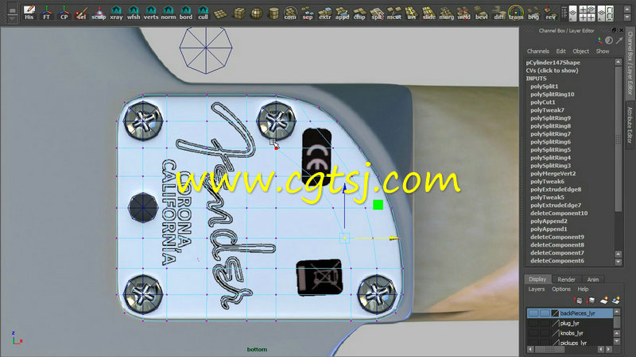Activate the sculp sculpt geometry shelf tool
The image size is (636, 357).
(99, 13)
